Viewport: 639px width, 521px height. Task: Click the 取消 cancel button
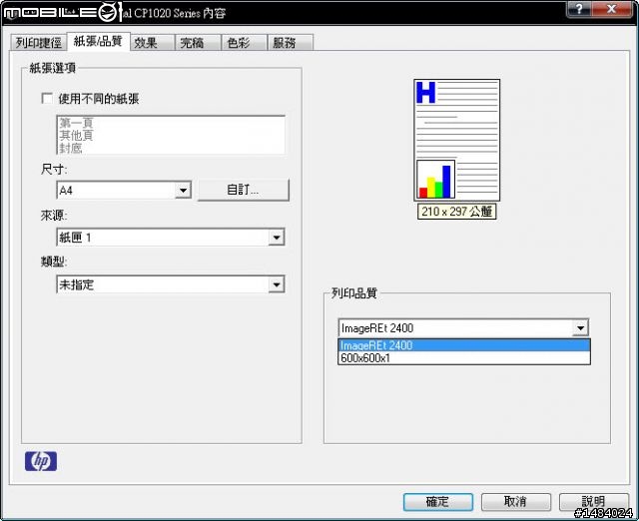click(x=516, y=502)
